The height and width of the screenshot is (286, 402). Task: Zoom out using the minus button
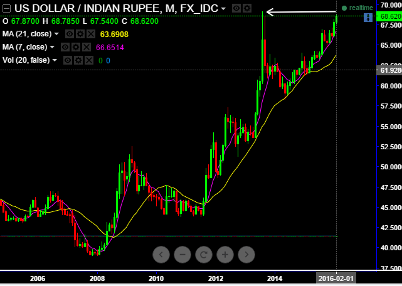[182, 255]
